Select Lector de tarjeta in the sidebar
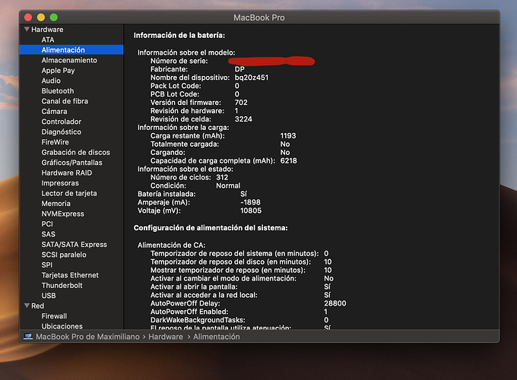 pyautogui.click(x=69, y=193)
